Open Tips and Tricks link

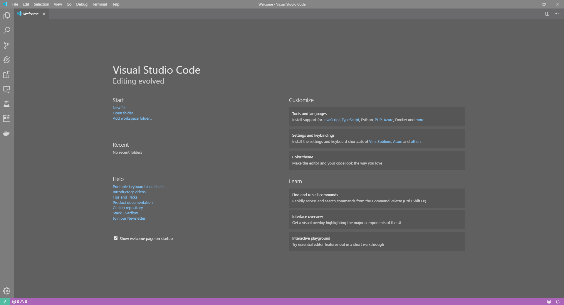click(x=125, y=197)
